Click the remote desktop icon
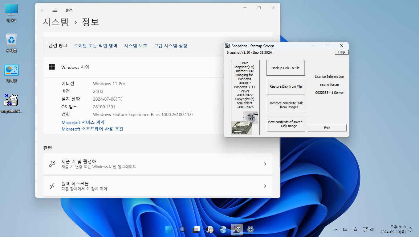Viewport: 419px width, 237px height. click(x=52, y=186)
